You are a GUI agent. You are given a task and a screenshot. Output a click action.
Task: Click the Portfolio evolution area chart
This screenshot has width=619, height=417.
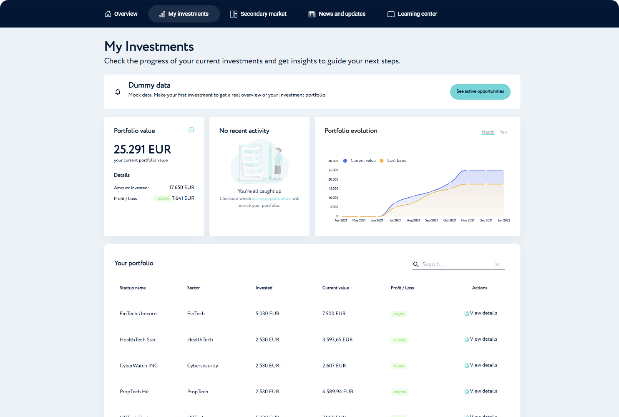[422, 193]
